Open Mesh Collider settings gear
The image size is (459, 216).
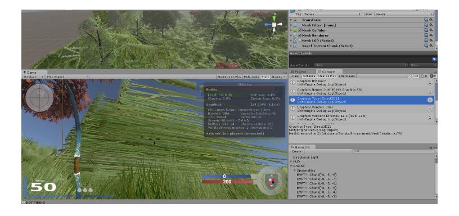coord(431,30)
